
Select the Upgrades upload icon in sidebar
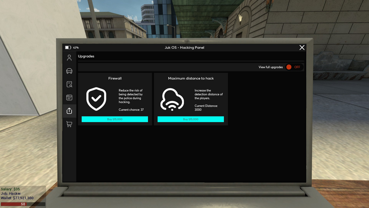coord(69,111)
